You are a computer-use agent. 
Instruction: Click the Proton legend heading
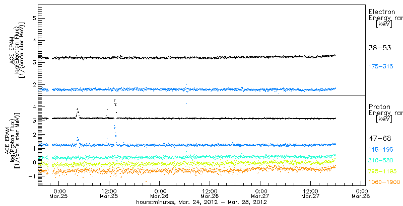(x=379, y=107)
